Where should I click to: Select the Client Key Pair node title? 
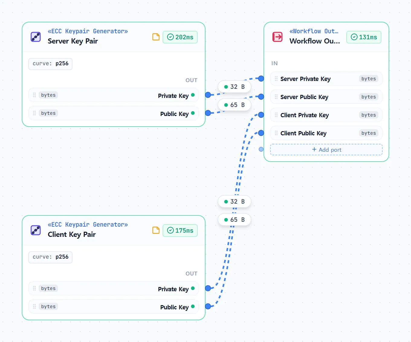tap(72, 234)
